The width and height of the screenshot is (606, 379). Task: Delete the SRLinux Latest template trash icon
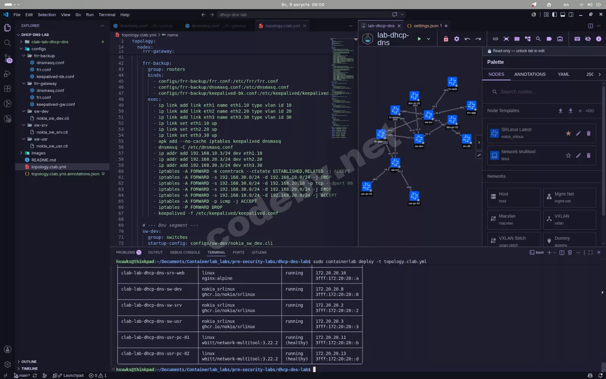589,133
